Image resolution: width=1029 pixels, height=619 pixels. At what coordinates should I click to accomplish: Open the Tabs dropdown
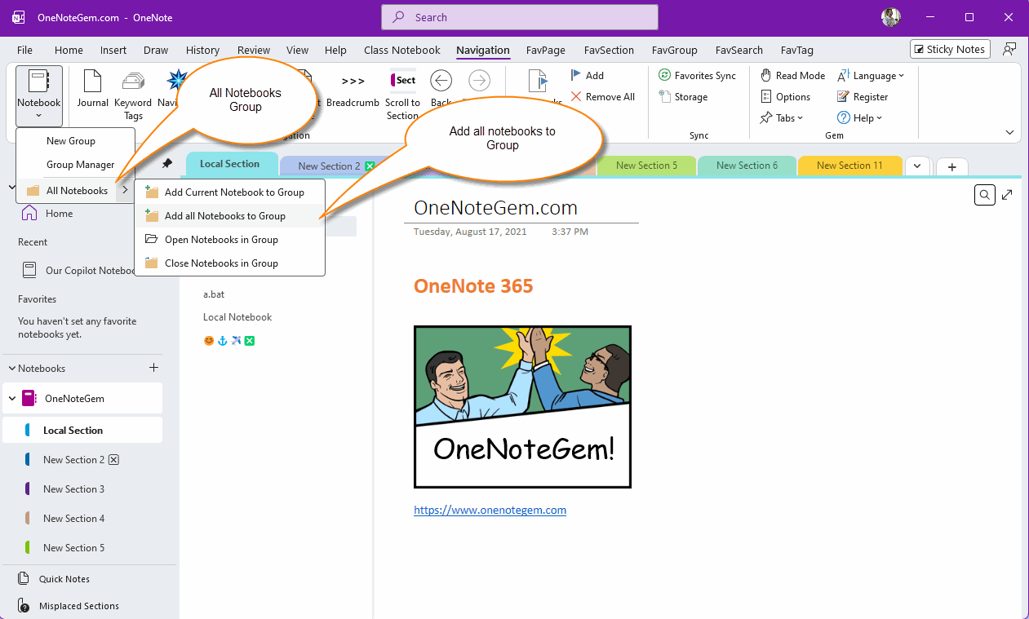click(782, 117)
